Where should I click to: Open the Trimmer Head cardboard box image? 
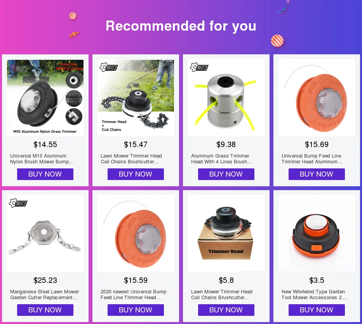pyautogui.click(x=226, y=234)
